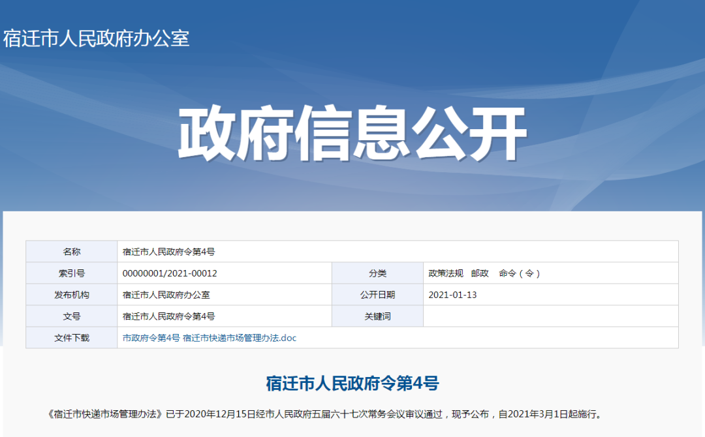The image size is (705, 437).
Task: Select the 分类 label cell
Action: (378, 273)
